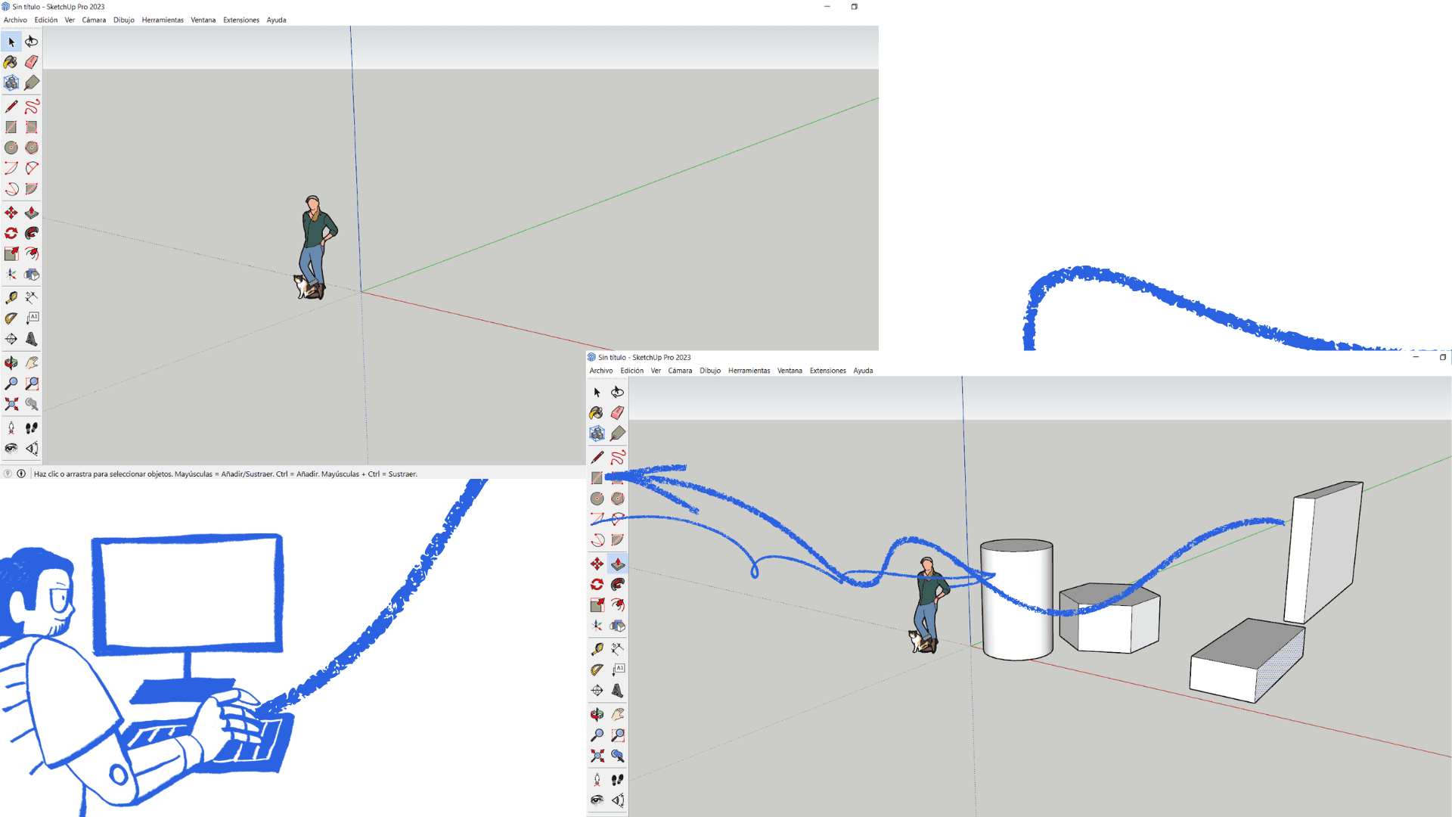
Task: Select Freehand tool in lower-right window
Action: tap(618, 458)
